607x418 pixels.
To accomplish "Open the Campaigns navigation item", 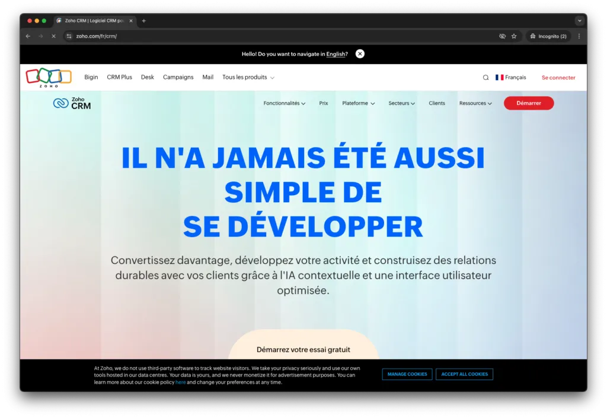I will tap(178, 77).
